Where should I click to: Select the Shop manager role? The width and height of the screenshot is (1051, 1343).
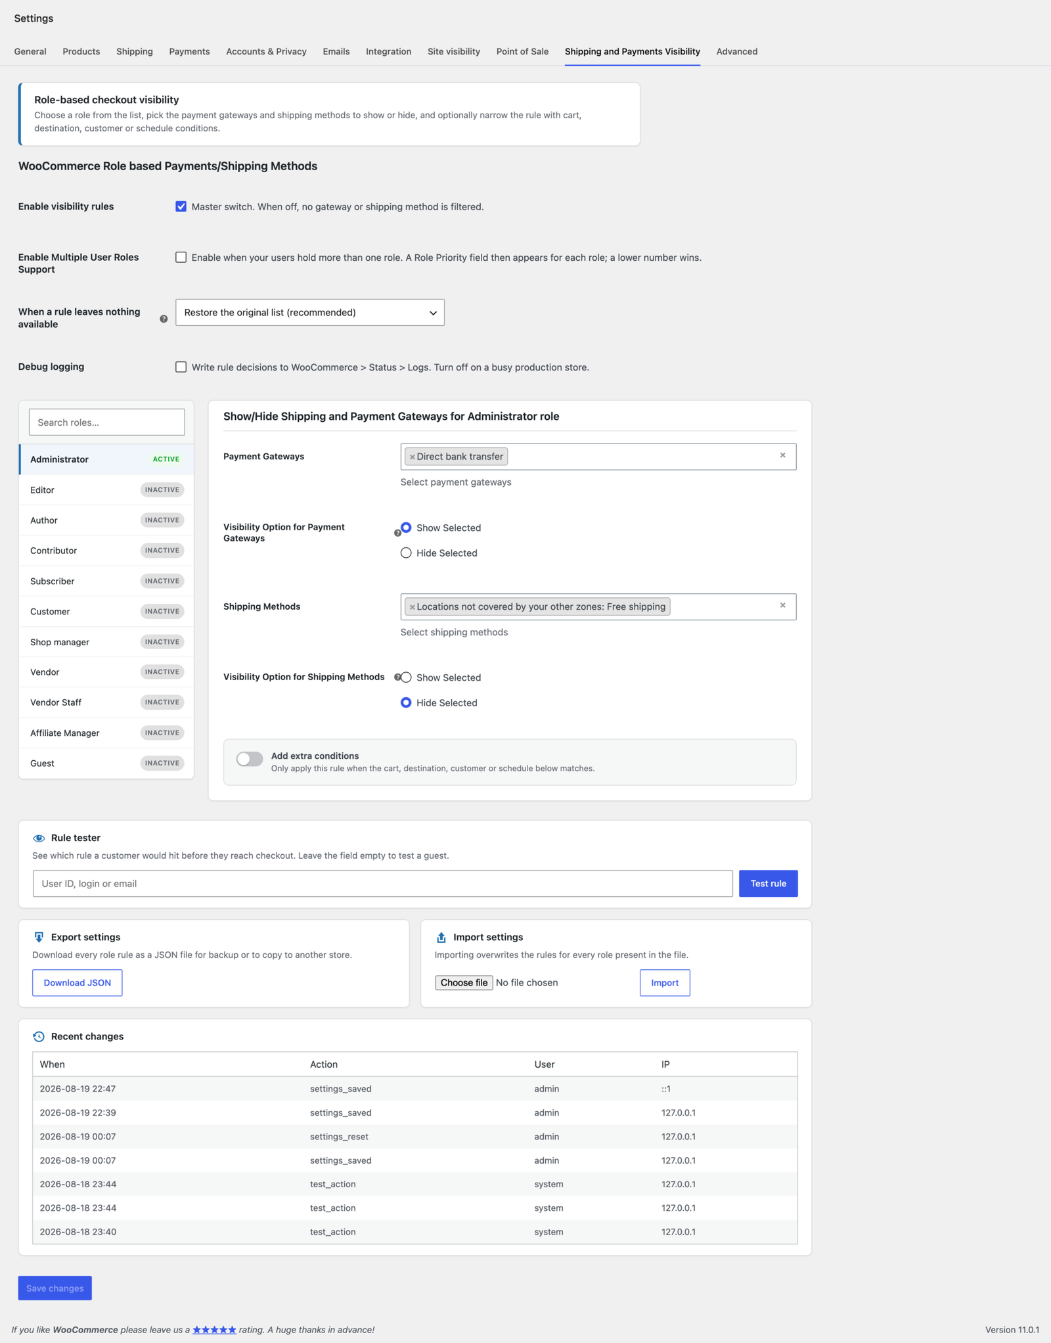(x=106, y=642)
